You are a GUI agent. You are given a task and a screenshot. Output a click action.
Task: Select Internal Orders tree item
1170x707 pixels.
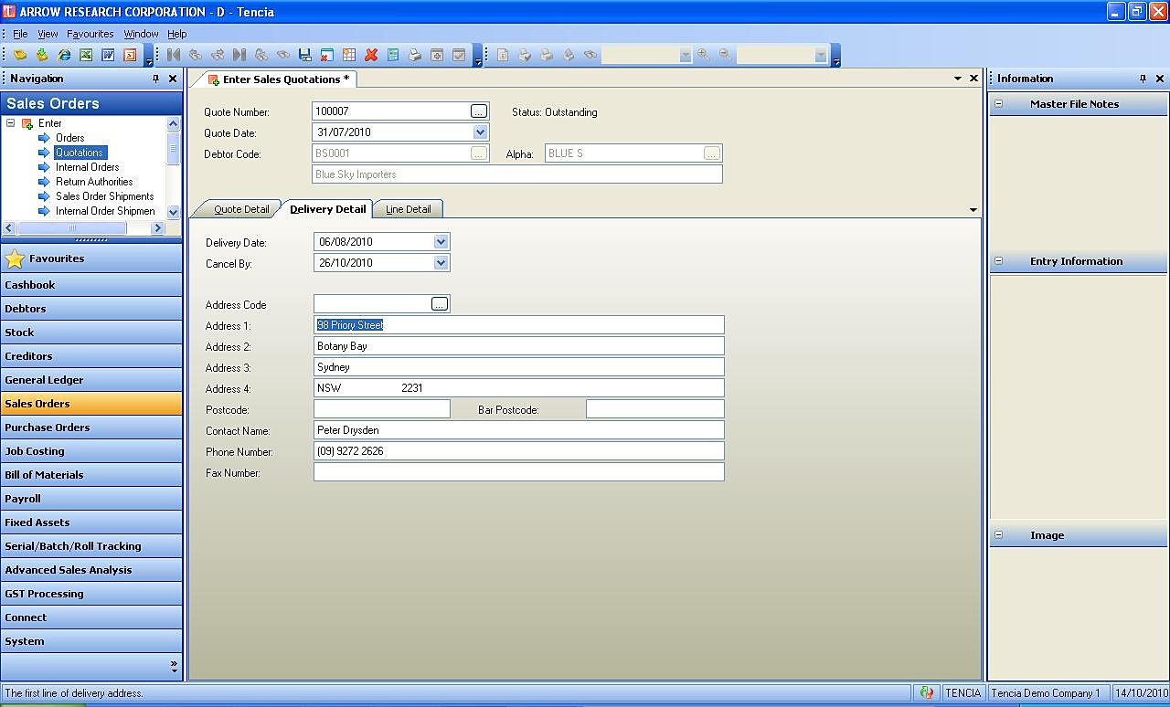tap(87, 167)
